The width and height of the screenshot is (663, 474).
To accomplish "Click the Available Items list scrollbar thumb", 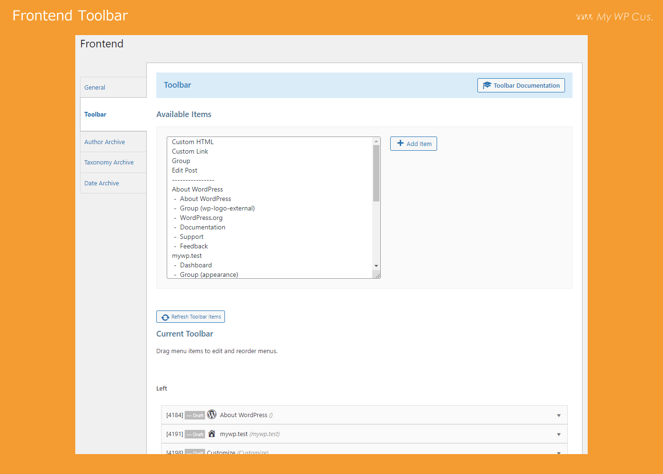I will (x=376, y=173).
